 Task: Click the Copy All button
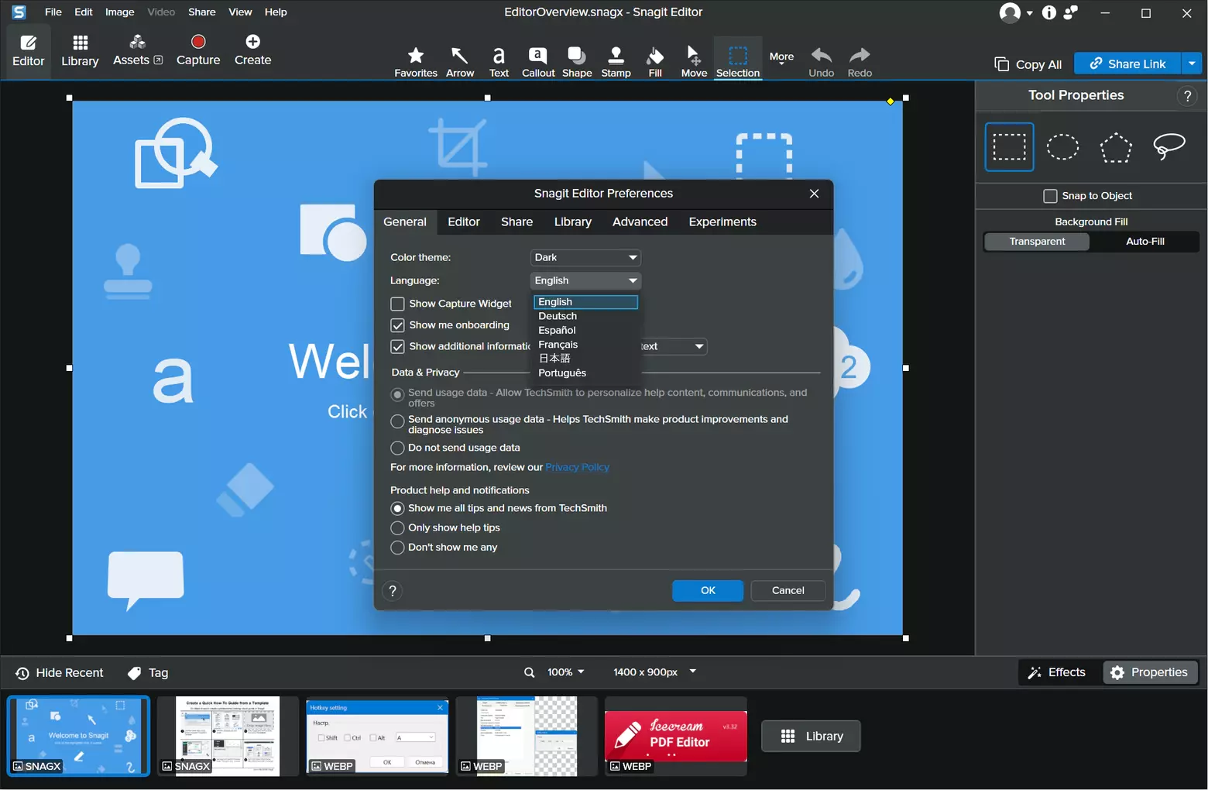1028,64
